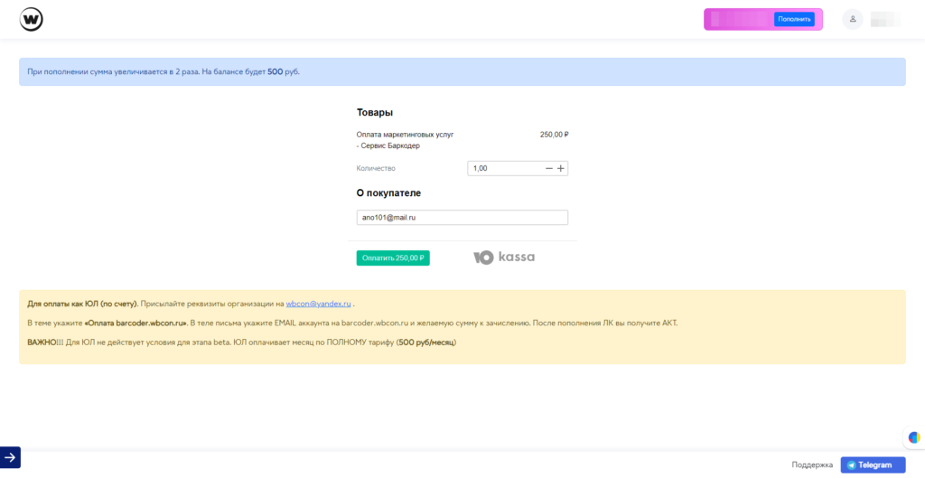The width and height of the screenshot is (925, 478).
Task: Open the Telegram support button
Action: pos(874,465)
